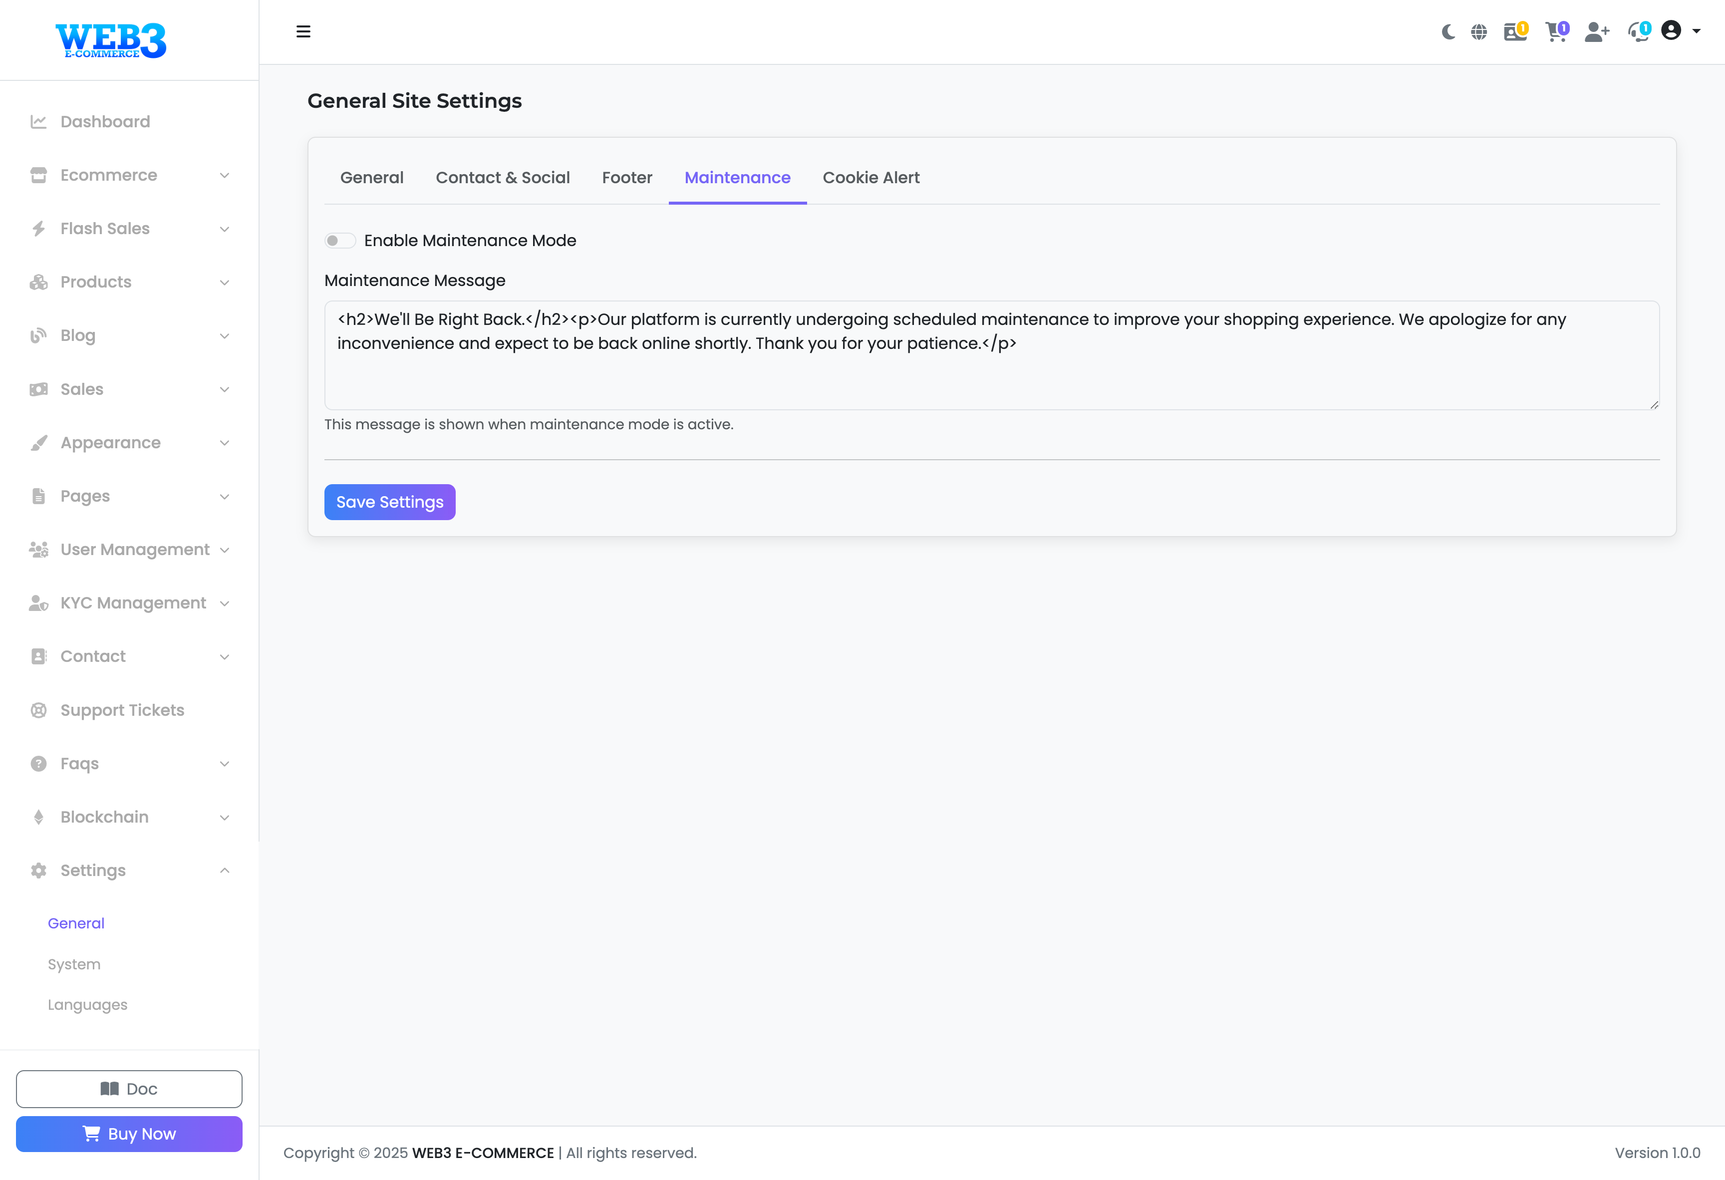Open the ID card notifications icon
This screenshot has width=1725, height=1180.
[1514, 32]
